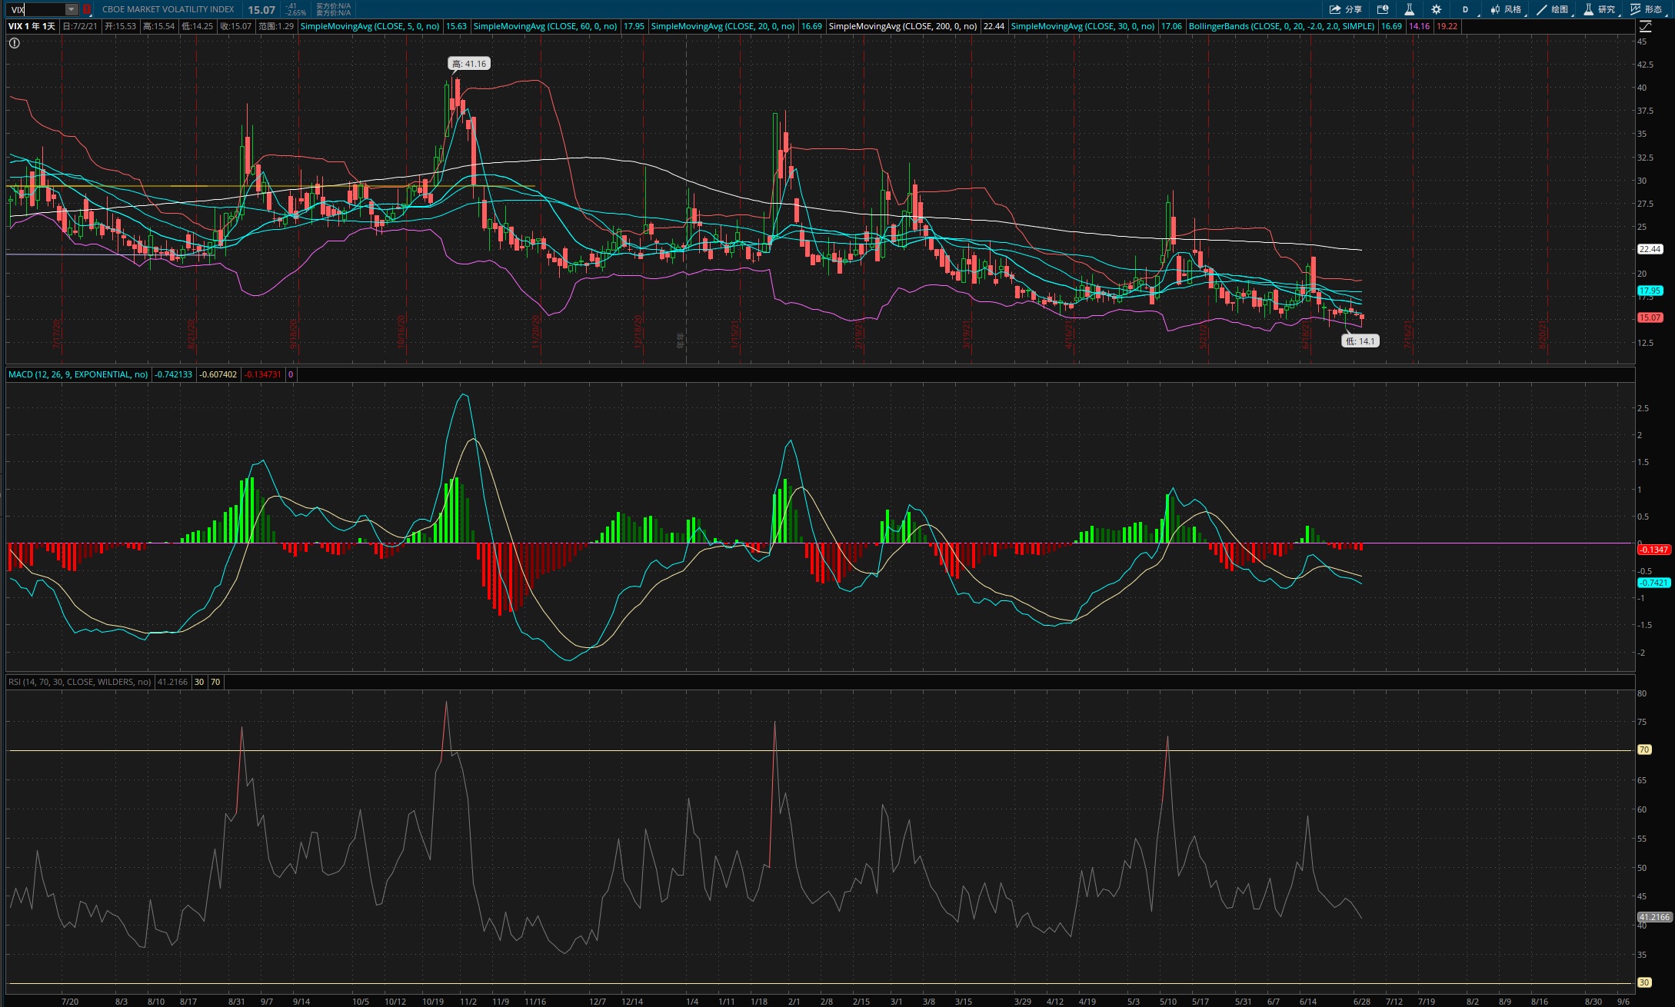The width and height of the screenshot is (1675, 1007).
Task: Click the 6/28 date on time axis
Action: point(1362,1002)
